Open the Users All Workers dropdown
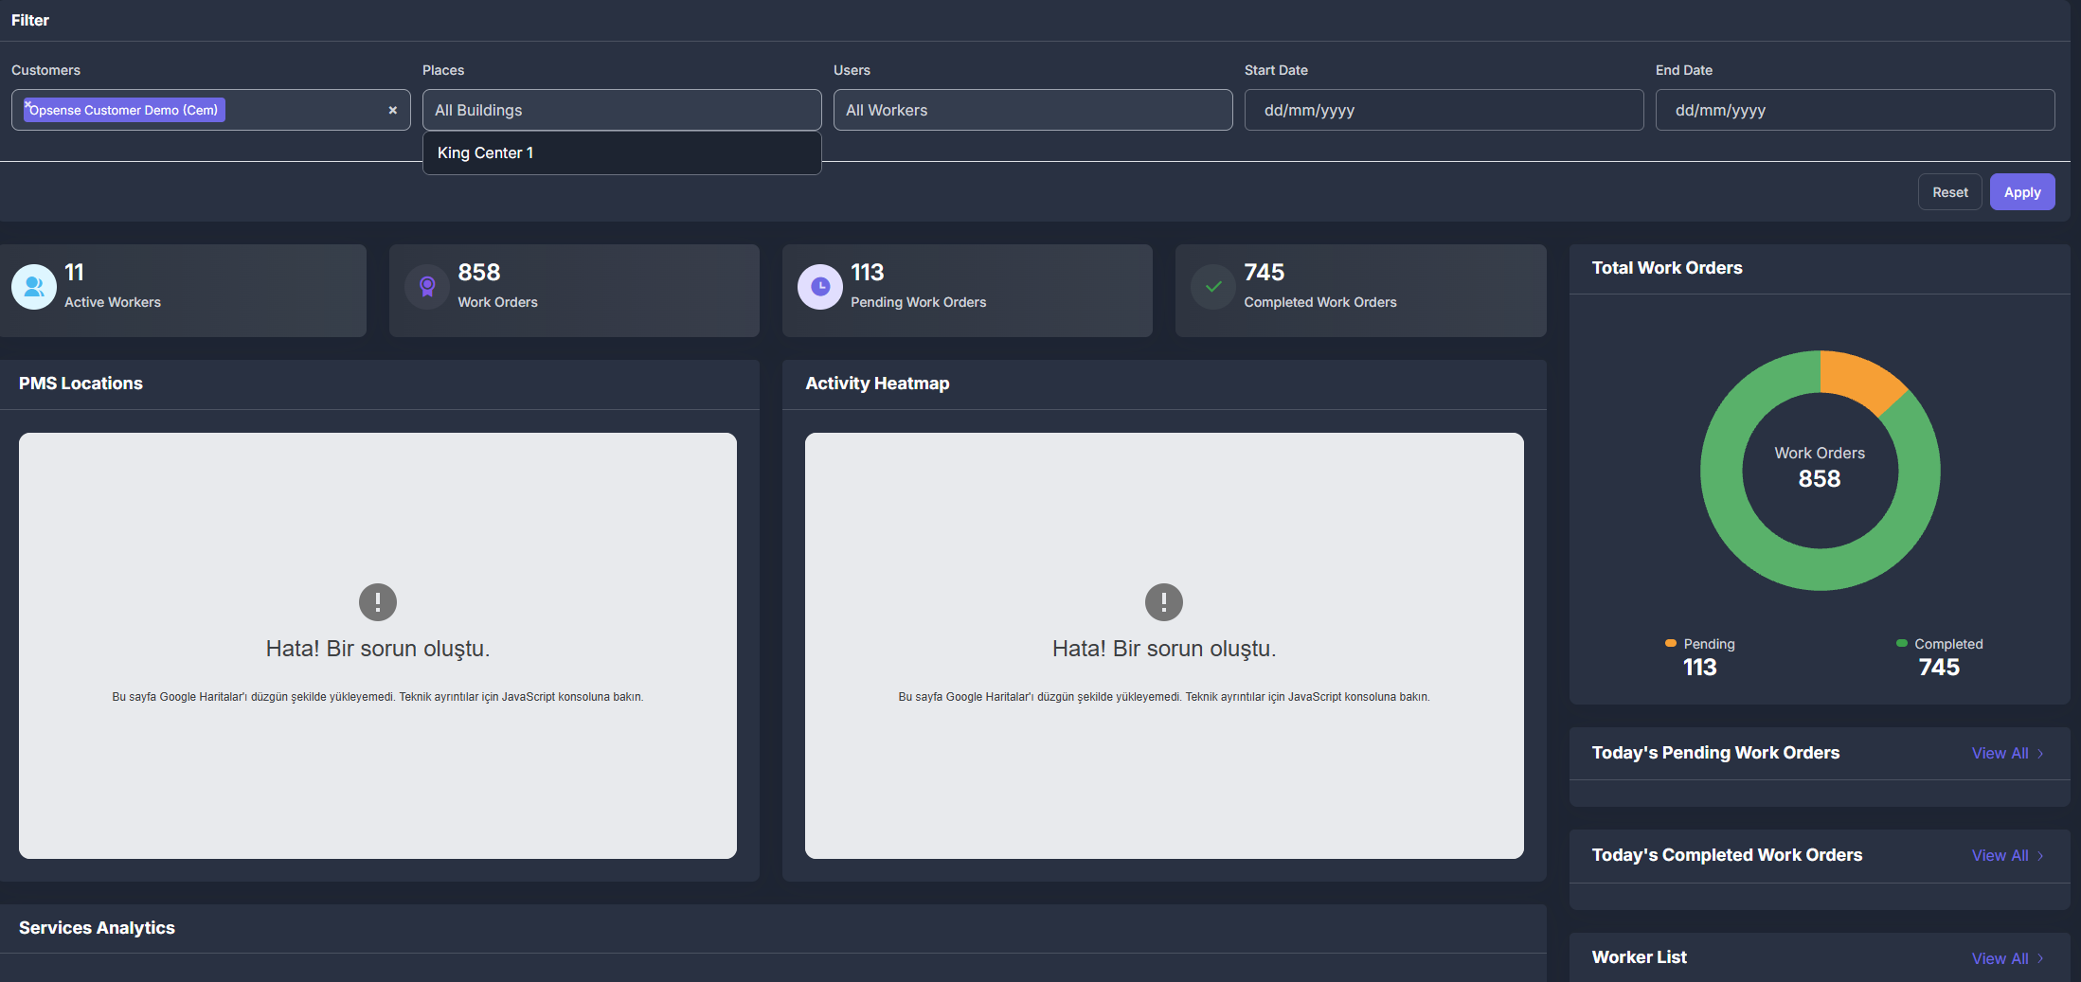Image resolution: width=2081 pixels, height=982 pixels. (x=1032, y=110)
